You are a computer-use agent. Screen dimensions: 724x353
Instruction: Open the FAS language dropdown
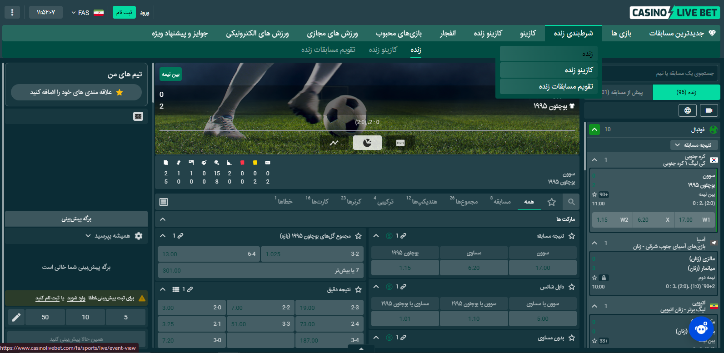pyautogui.click(x=87, y=13)
